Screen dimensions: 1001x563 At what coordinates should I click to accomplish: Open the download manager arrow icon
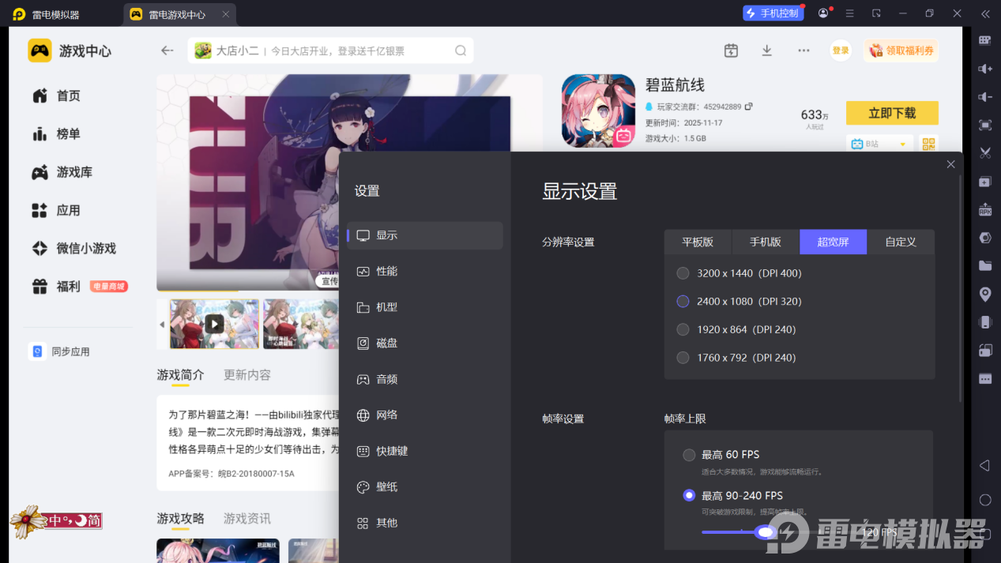click(x=766, y=51)
